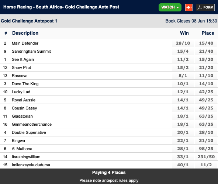Select Main Defender win odds 28/10

pyautogui.click(x=183, y=43)
